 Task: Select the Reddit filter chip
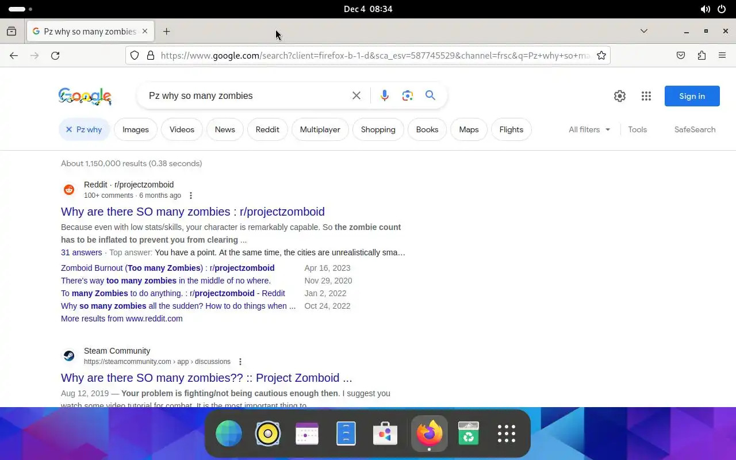point(267,130)
